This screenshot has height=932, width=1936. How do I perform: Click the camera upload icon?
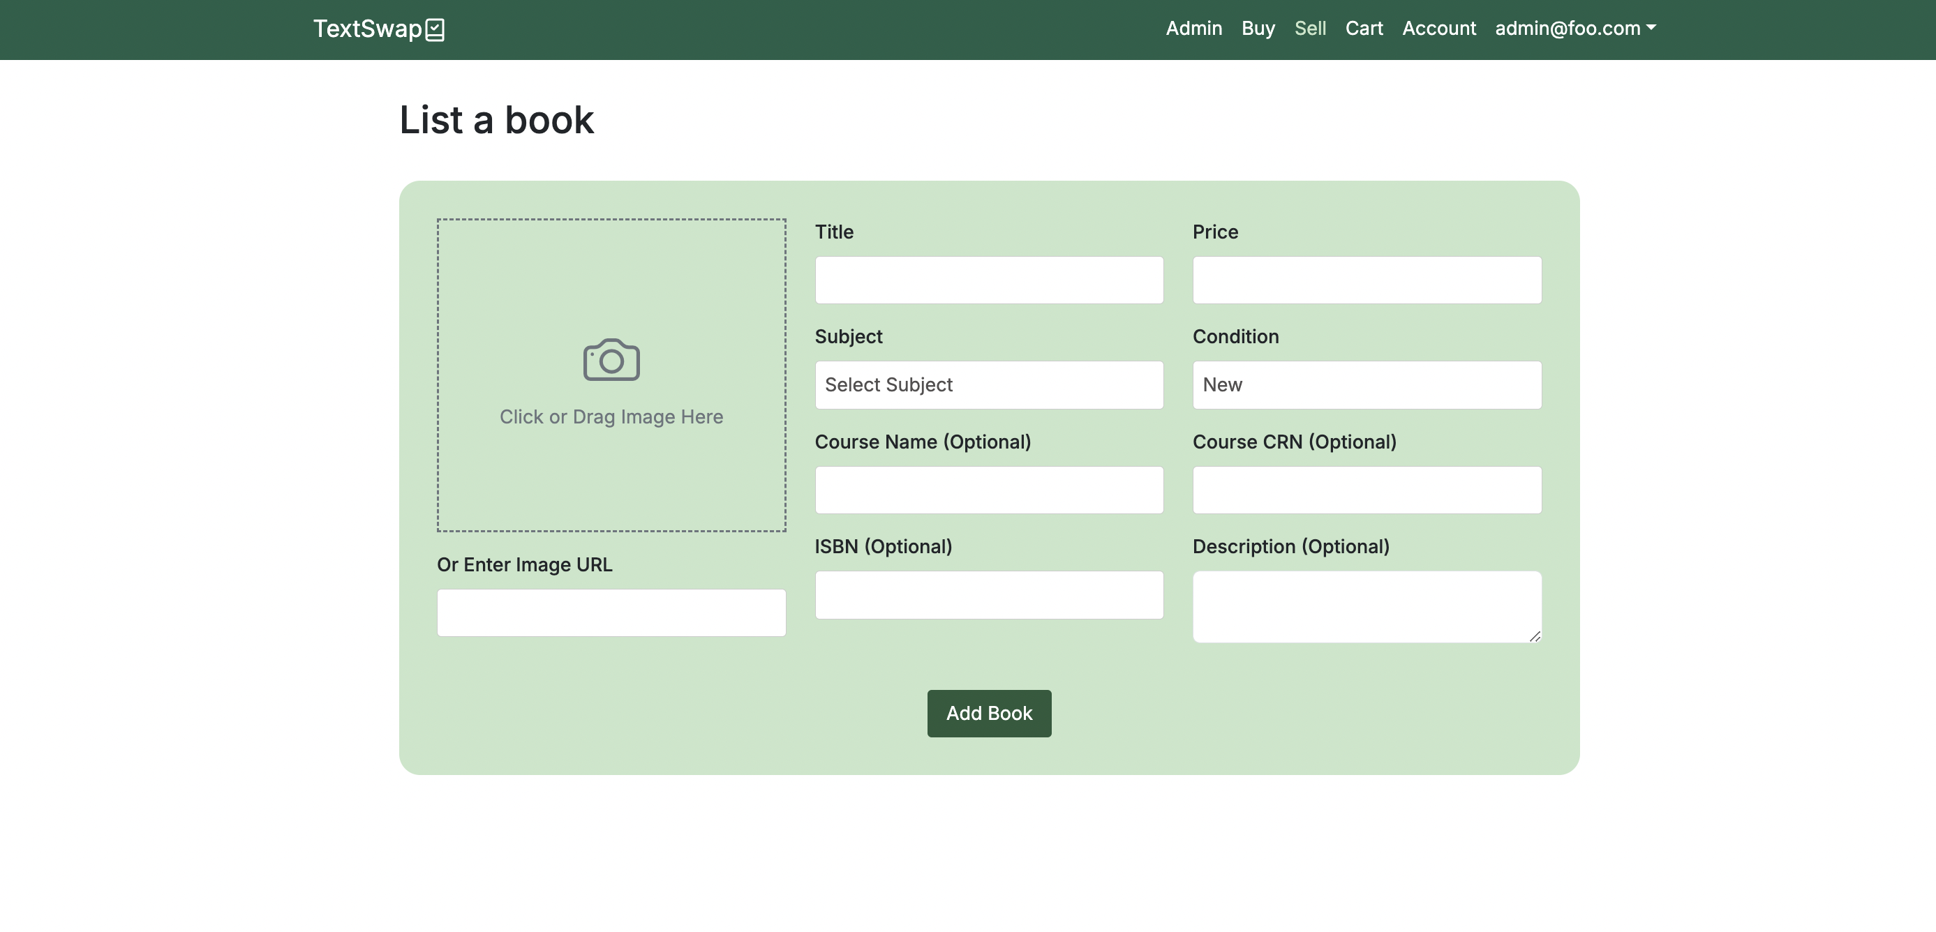611,360
